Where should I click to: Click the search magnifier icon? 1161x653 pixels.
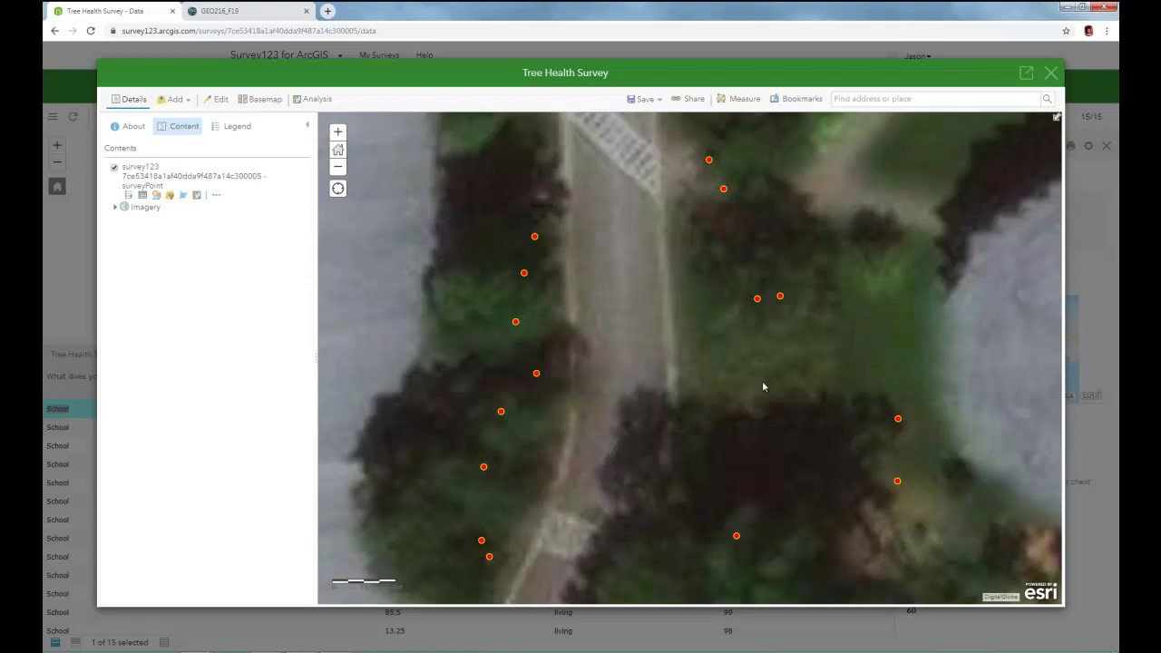(x=1047, y=99)
